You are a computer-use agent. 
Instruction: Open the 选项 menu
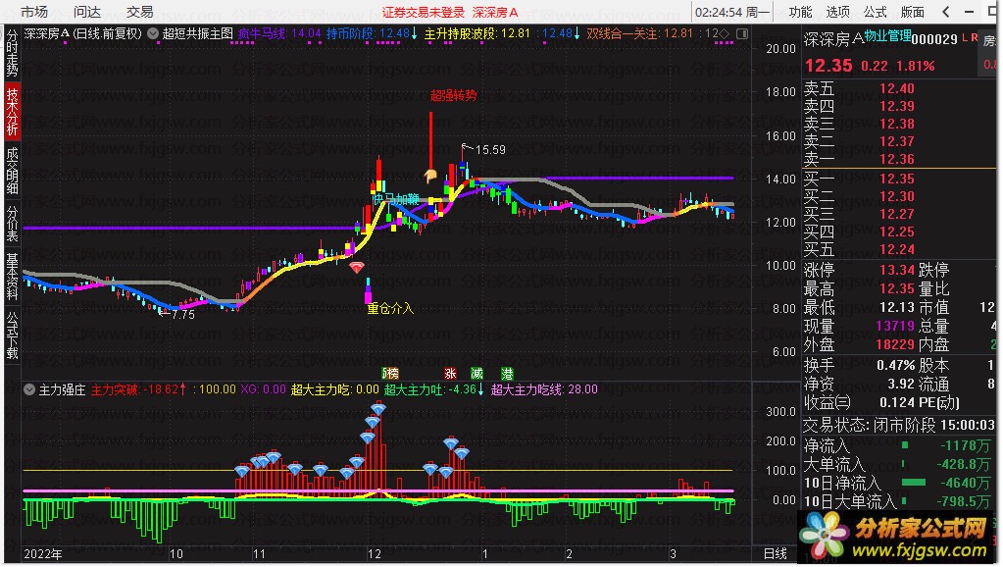pos(837,12)
